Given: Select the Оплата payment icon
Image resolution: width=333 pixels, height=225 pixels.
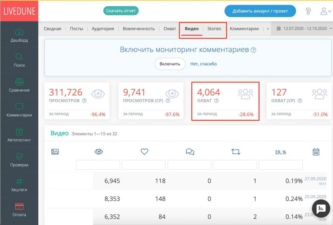Looking at the screenshot, I should point(19,209).
